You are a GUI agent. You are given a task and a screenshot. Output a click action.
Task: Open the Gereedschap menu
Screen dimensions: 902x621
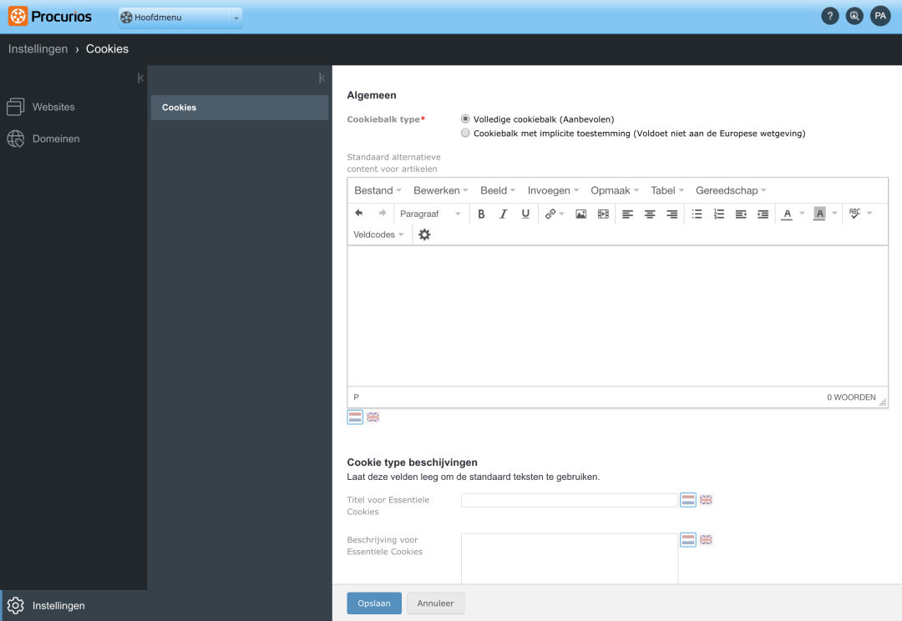click(731, 190)
